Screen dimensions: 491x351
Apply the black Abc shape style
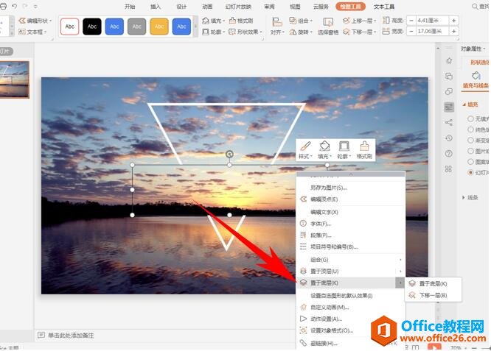click(x=92, y=26)
